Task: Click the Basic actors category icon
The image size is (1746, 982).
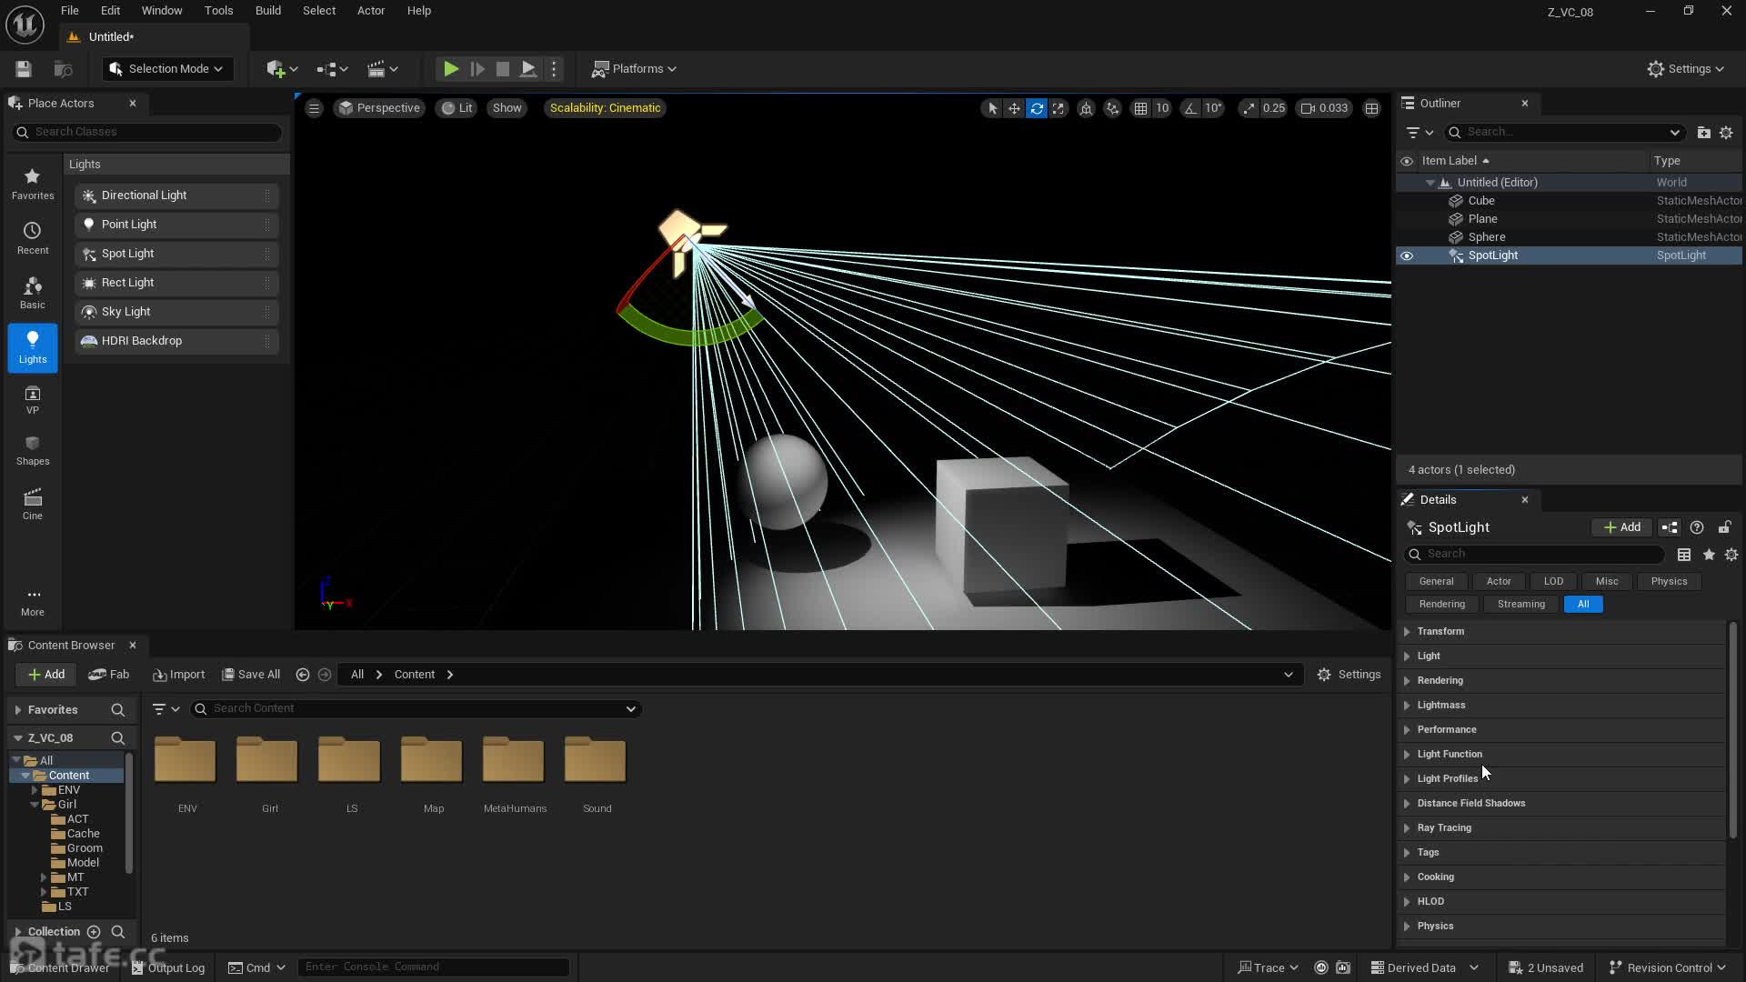Action: (x=33, y=293)
